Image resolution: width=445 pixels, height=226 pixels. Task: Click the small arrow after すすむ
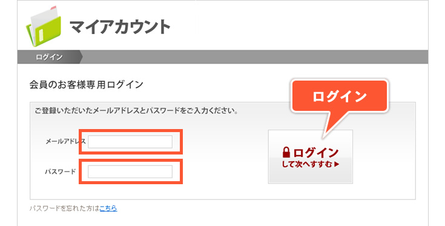coord(337,164)
